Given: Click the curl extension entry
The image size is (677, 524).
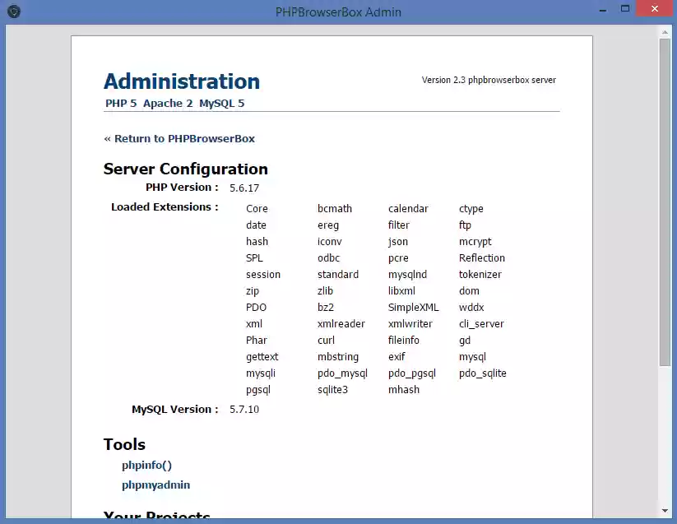Looking at the screenshot, I should (x=326, y=340).
